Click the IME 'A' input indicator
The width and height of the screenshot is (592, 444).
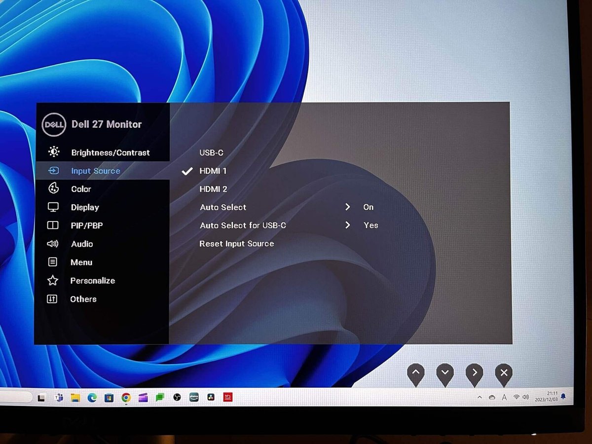[x=504, y=397]
